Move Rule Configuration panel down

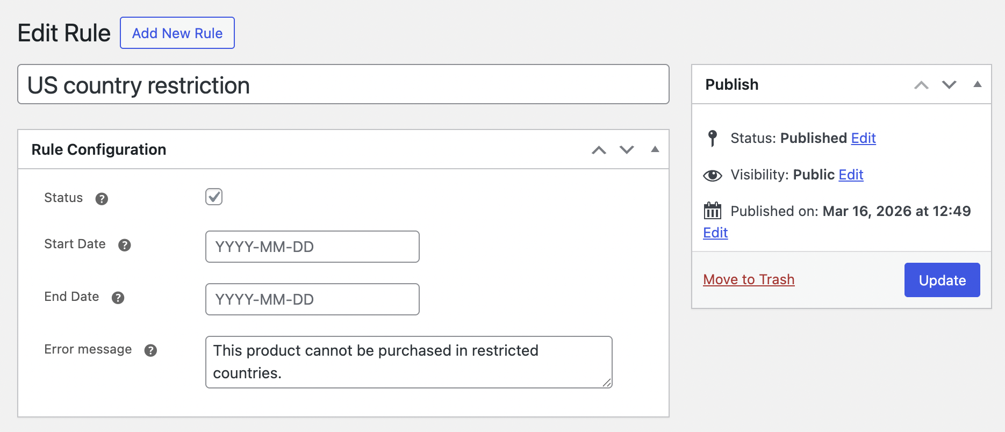click(x=627, y=150)
